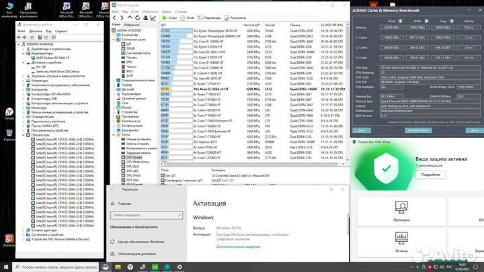Select AMD Radeon RX 5600 XT in Device Manager
484x272 pixels.
[52, 58]
